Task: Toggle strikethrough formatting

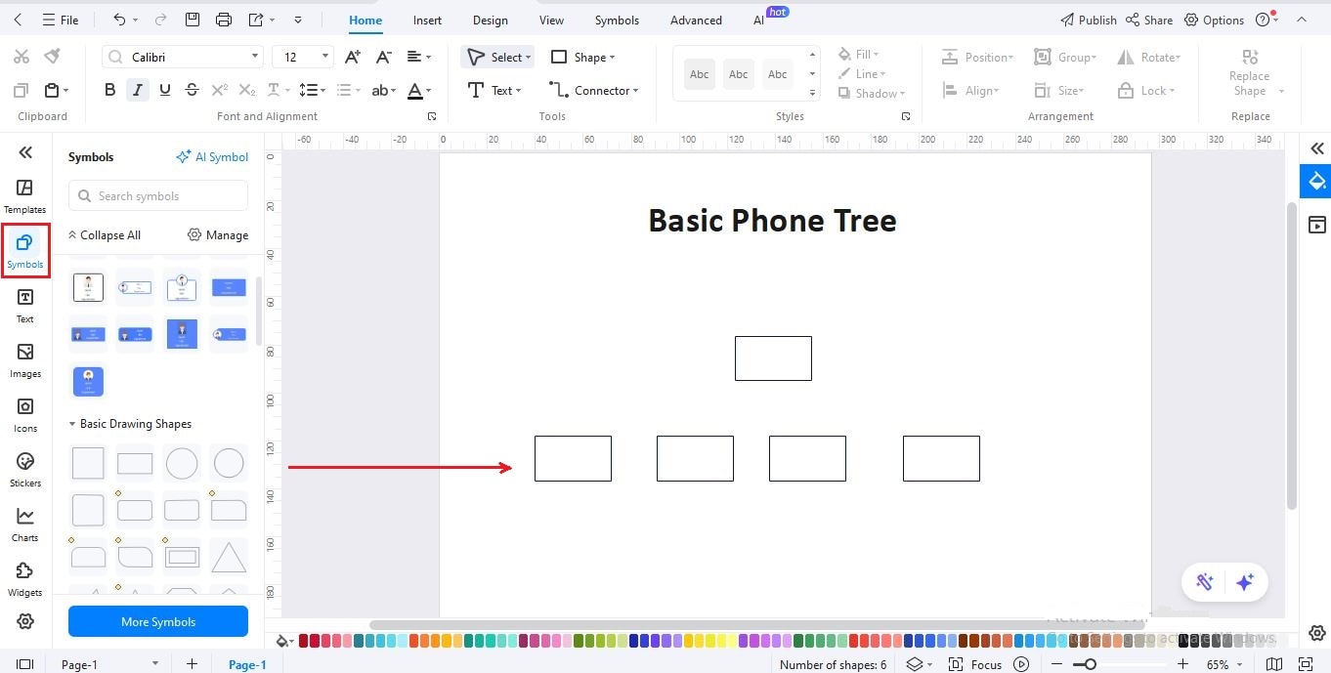Action: (x=193, y=90)
